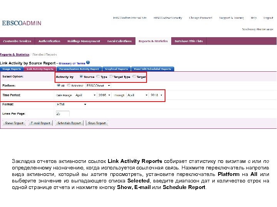Click the Standard Reports breadcrumb text
The width and height of the screenshot is (277, 207).
tap(45, 54)
